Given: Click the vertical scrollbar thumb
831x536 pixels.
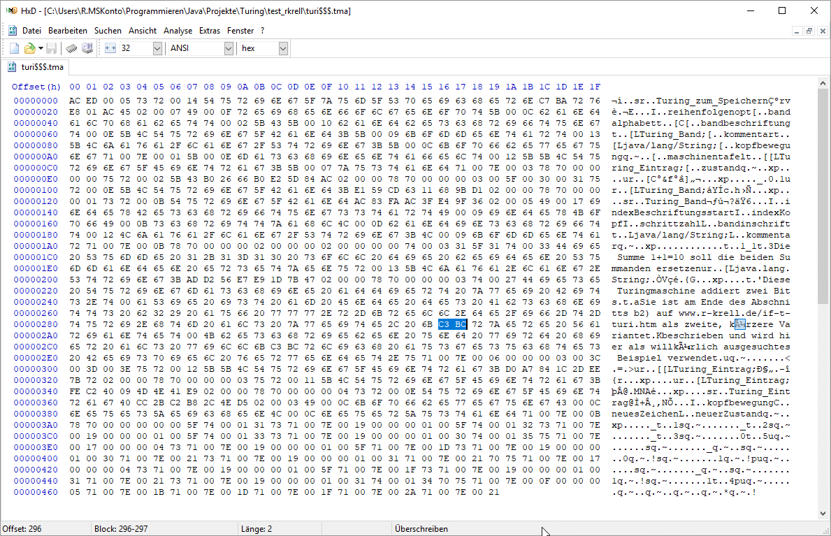Looking at the screenshot, I should coord(823,196).
